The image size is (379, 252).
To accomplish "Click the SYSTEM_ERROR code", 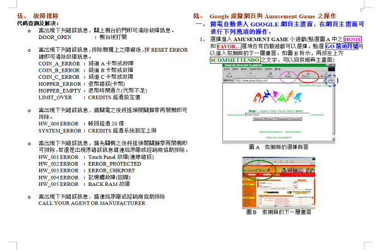I will click(x=60, y=130).
